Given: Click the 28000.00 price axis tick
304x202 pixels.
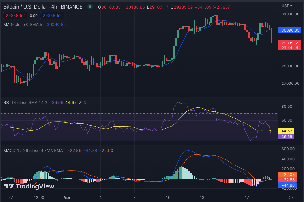Looking at the screenshot, I should coord(290,66).
